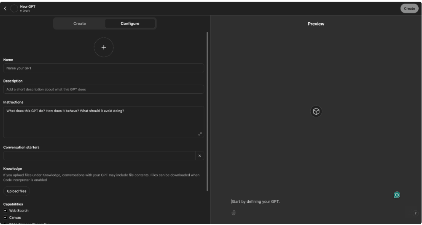Click the Web Search label text
The width and height of the screenshot is (422, 225).
coord(19,211)
